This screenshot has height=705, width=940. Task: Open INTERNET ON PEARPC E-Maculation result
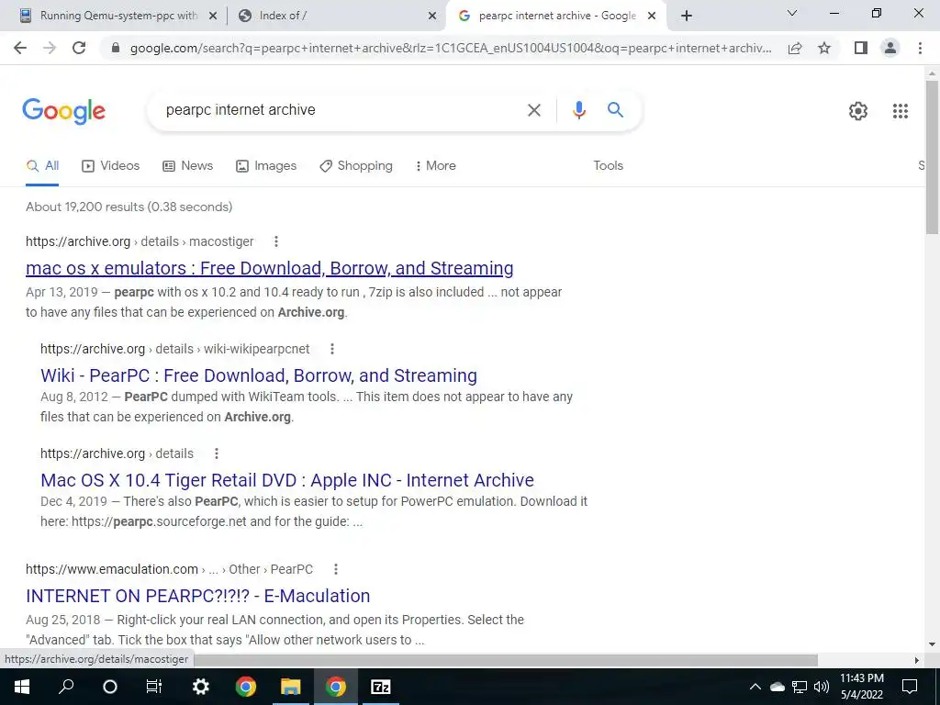point(198,596)
